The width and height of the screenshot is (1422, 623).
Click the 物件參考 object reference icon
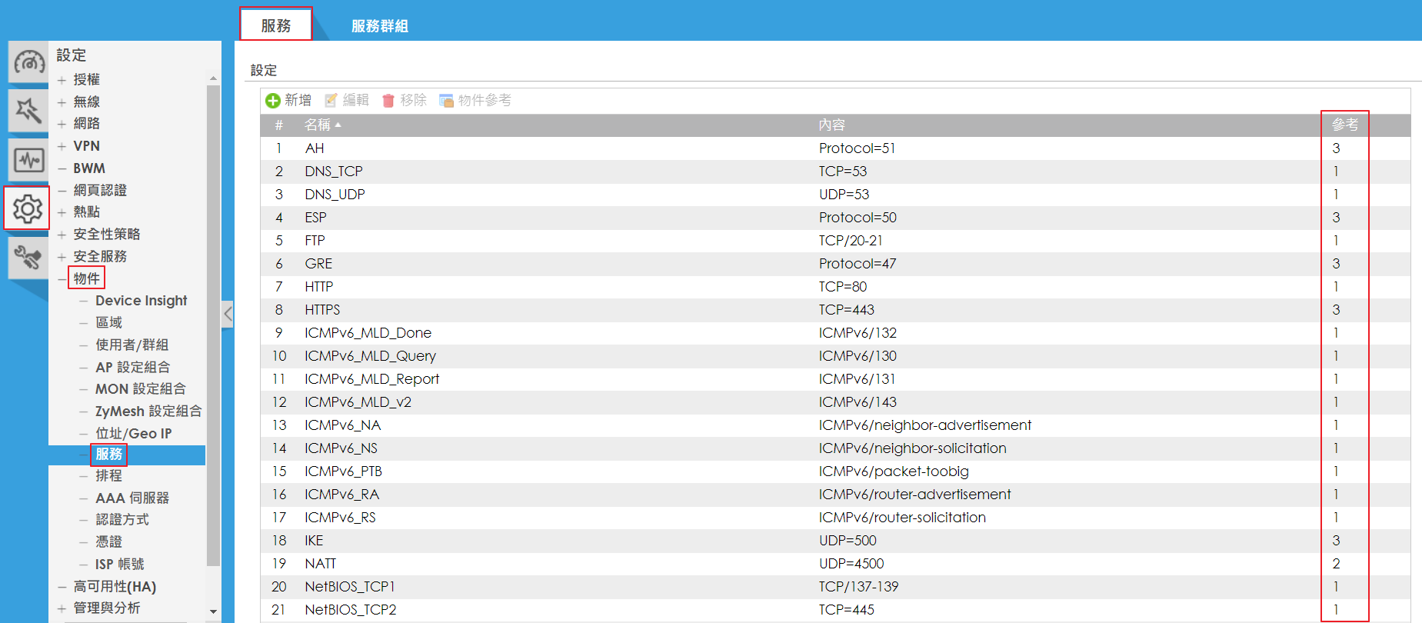[x=446, y=101]
